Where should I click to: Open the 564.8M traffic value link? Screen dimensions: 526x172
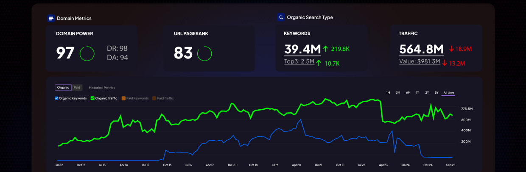click(421, 49)
